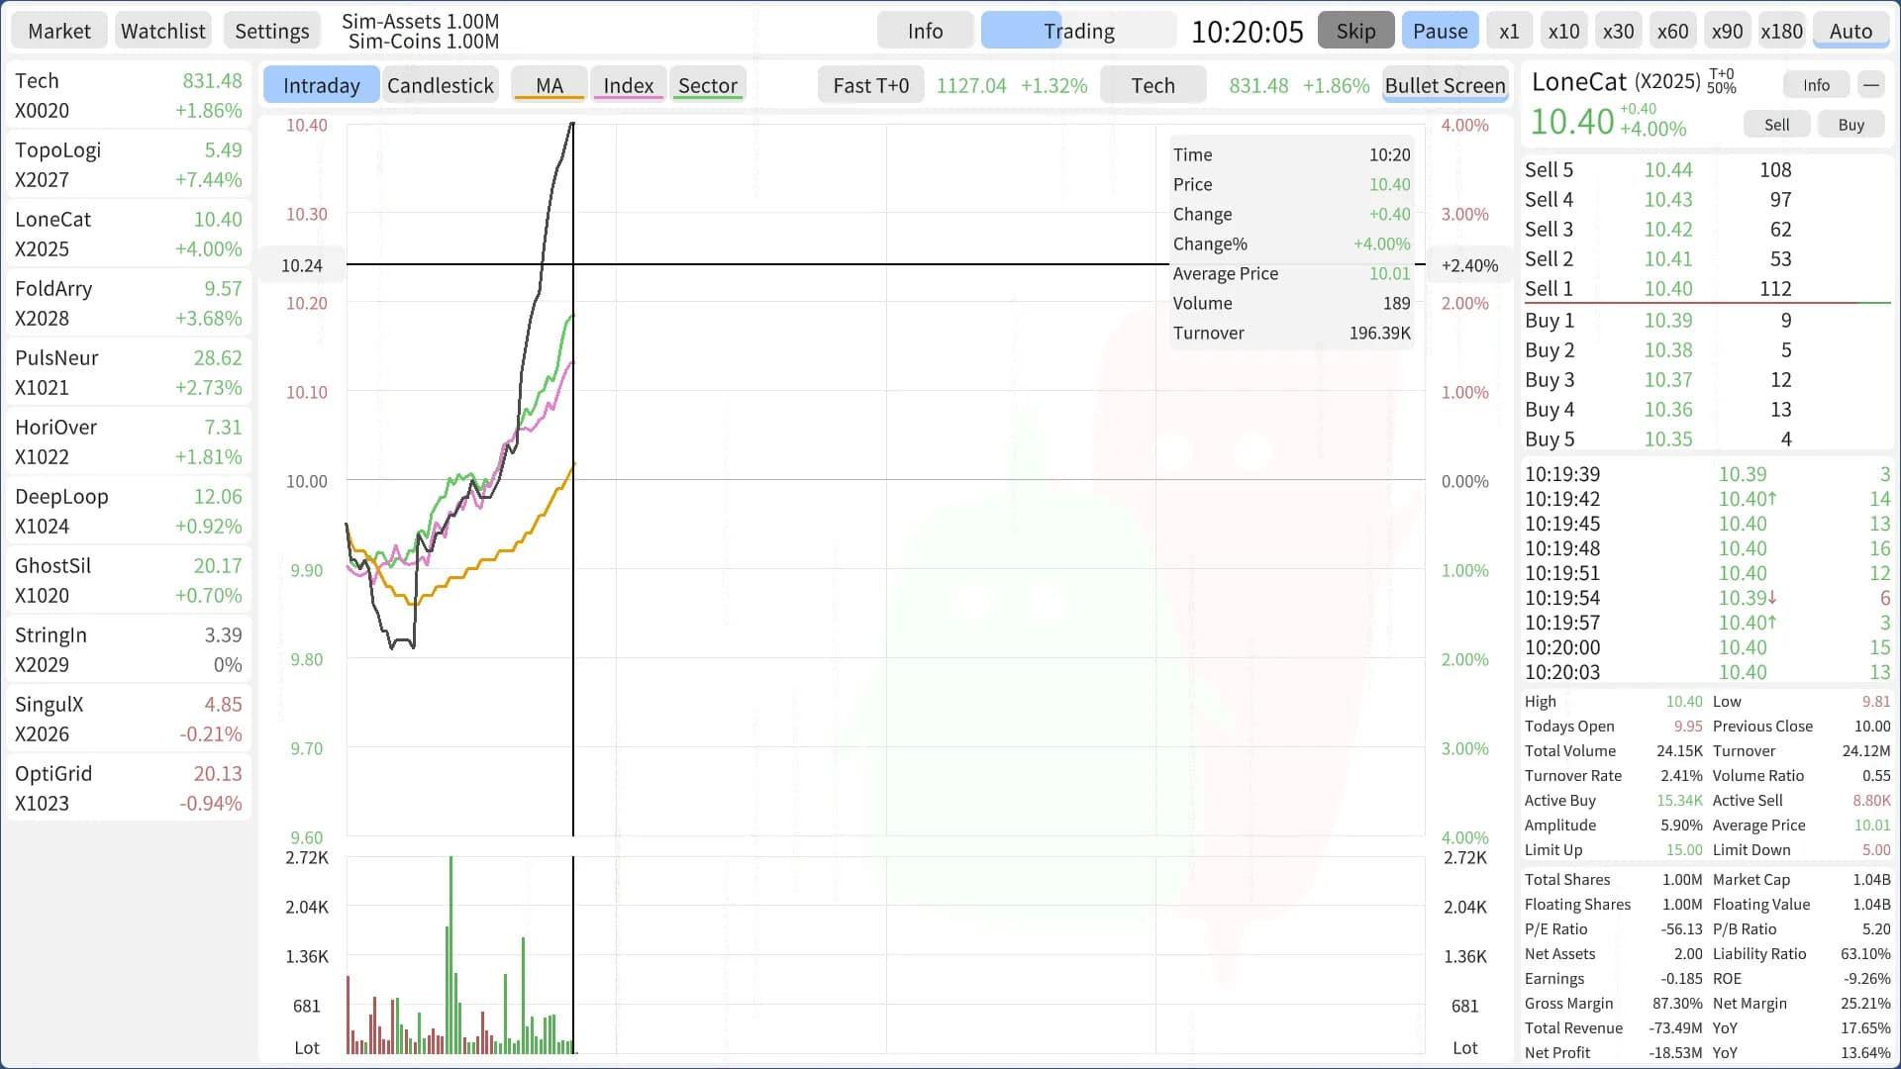The image size is (1901, 1069).
Task: Click the Skip button
Action: click(1355, 31)
